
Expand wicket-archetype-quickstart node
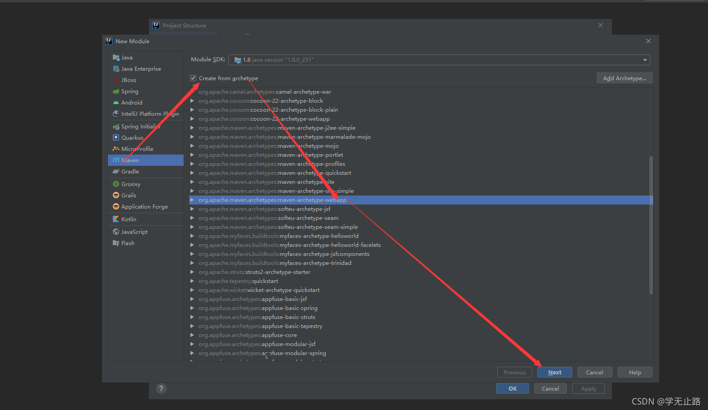pos(192,290)
